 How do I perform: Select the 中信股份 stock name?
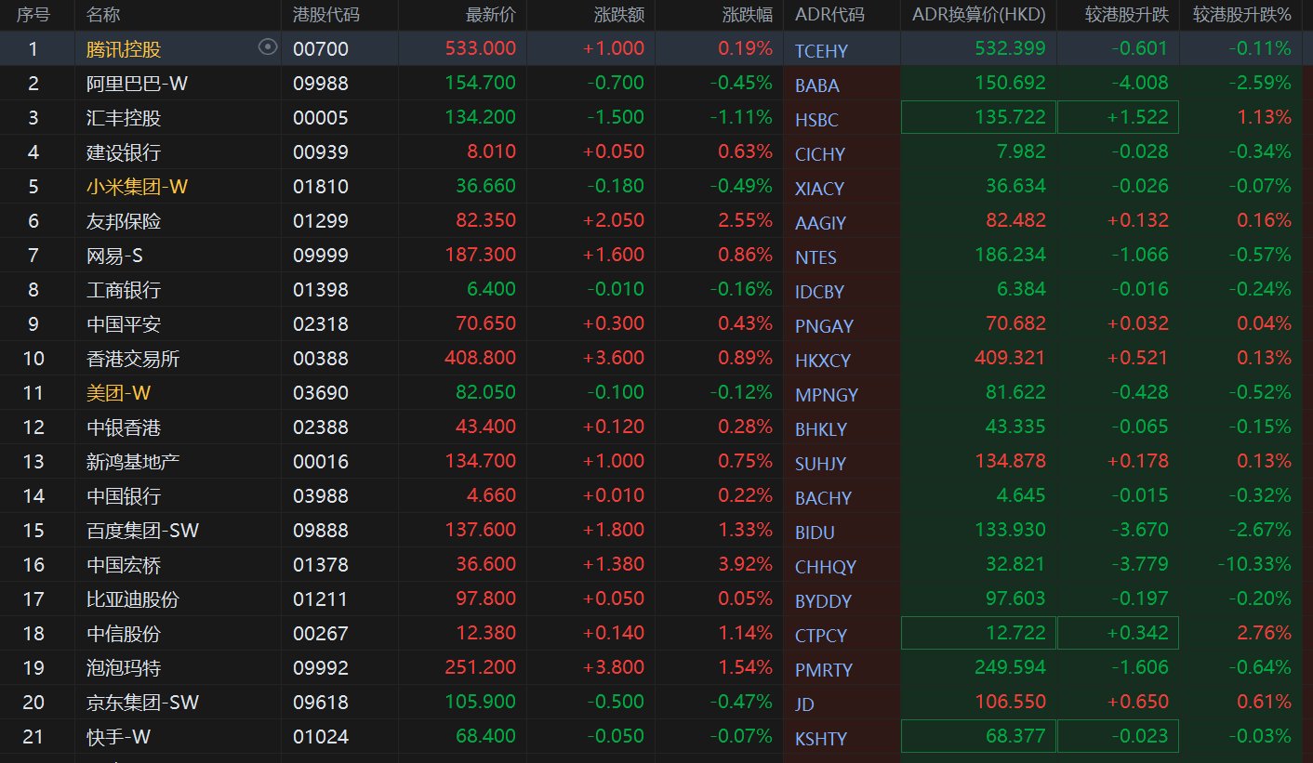[124, 634]
